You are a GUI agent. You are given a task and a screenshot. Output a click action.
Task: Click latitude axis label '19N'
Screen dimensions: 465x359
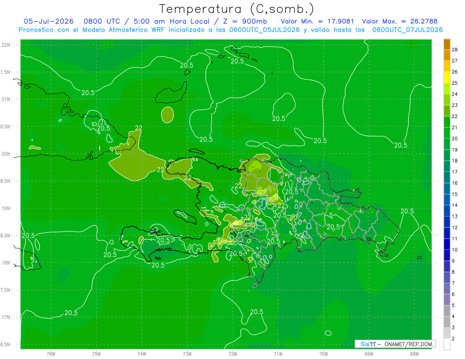(x=6, y=208)
